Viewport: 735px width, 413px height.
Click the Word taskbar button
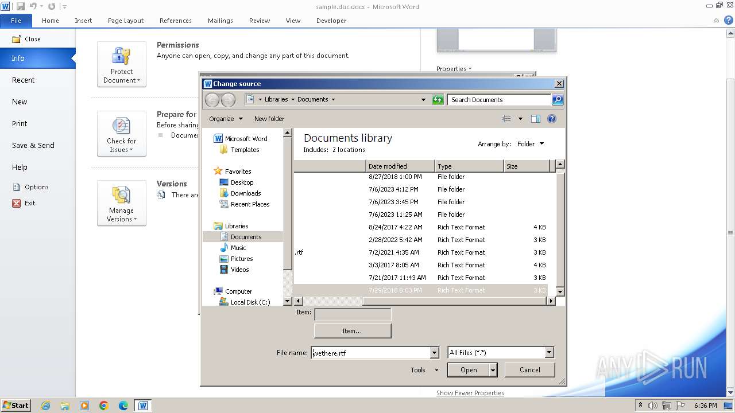[143, 406]
